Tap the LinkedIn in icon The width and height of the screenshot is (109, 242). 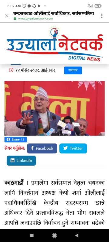click(x=12, y=161)
